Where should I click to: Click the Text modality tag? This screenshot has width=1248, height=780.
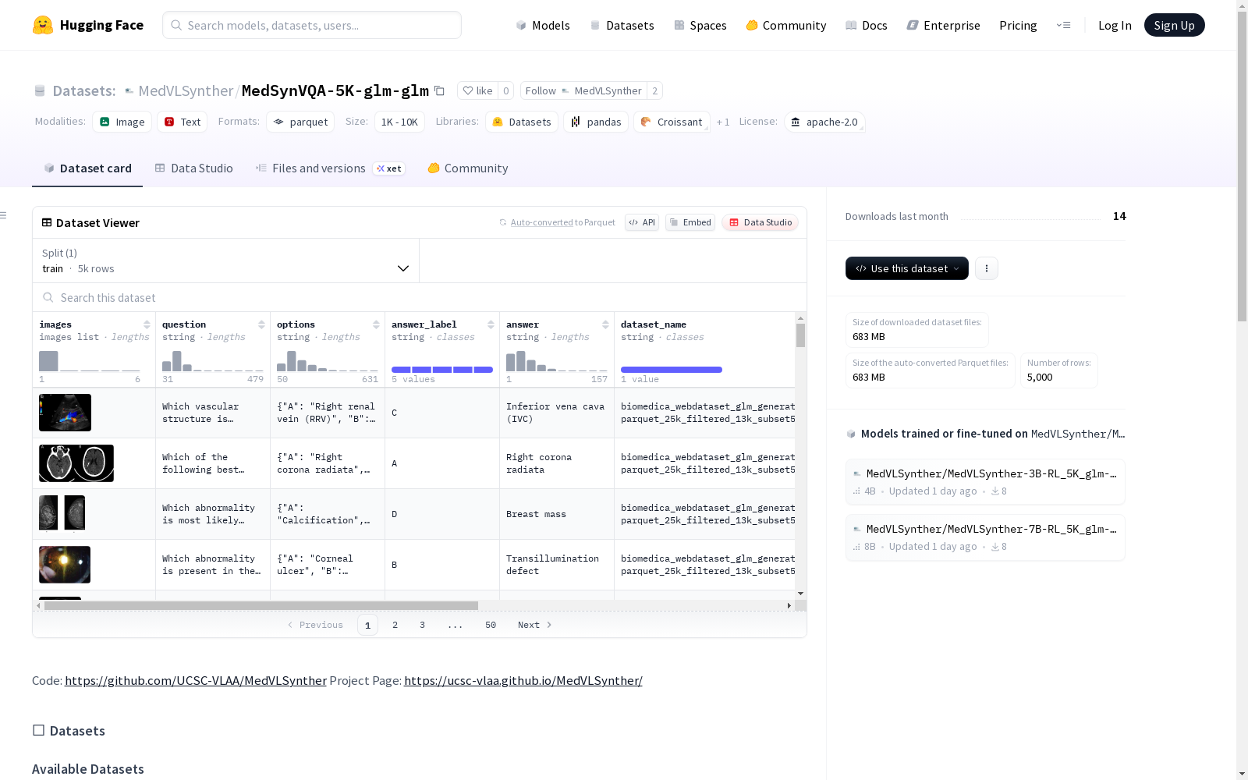(183, 122)
